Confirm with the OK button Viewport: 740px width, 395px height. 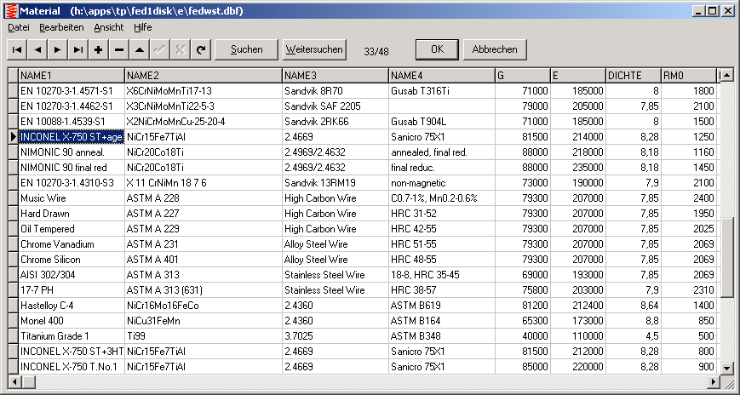click(x=437, y=49)
